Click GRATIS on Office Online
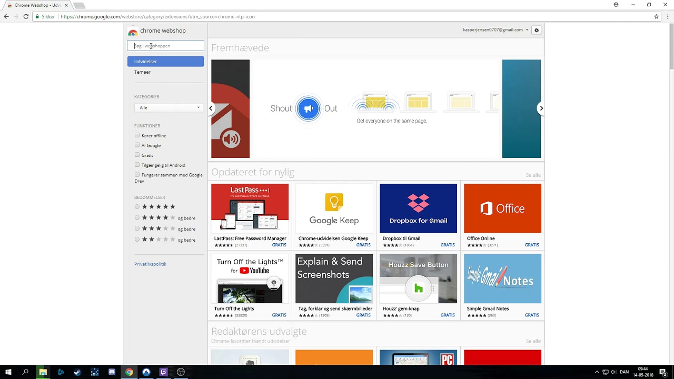This screenshot has height=379, width=674. [532, 245]
